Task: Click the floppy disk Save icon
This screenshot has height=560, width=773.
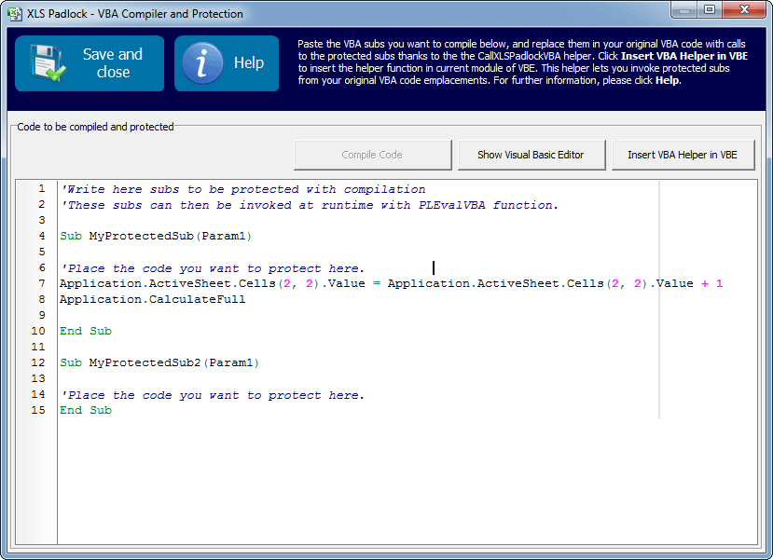Action: coord(45,63)
